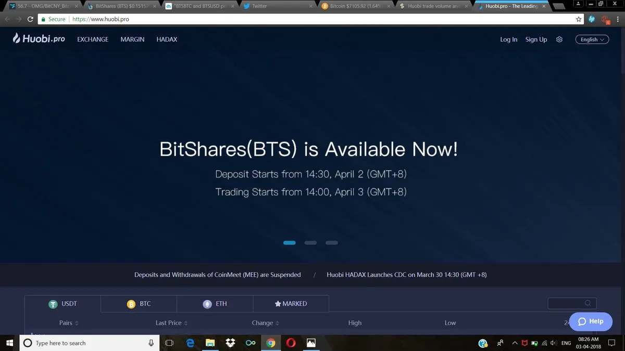Open the Windows Start menu
Image resolution: width=625 pixels, height=351 pixels.
[9, 343]
